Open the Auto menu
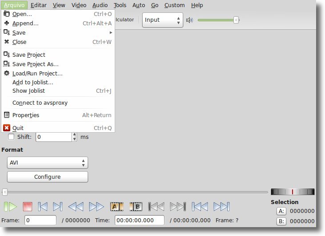Image resolution: width=325 pixels, height=236 pixels. coord(139,5)
